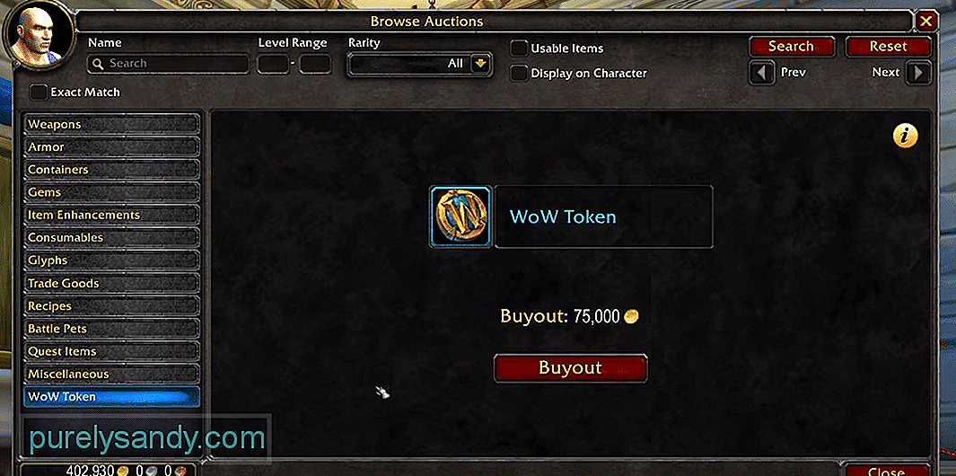Select the Battle Pets category
The height and width of the screenshot is (476, 956).
(111, 329)
